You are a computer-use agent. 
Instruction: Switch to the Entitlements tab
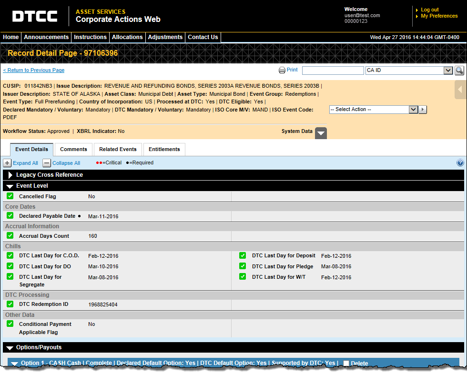pos(164,150)
